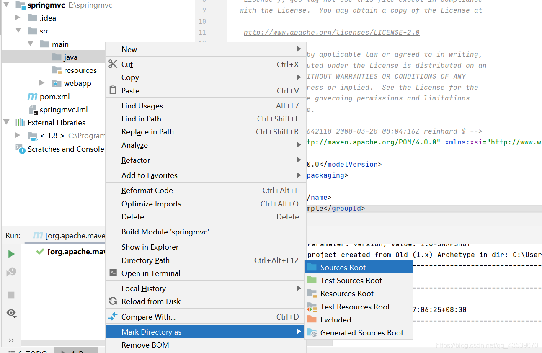Collapse the main folder

tap(30, 44)
